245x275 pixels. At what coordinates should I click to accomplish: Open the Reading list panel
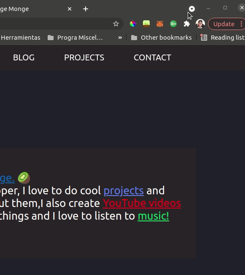tap(222, 38)
